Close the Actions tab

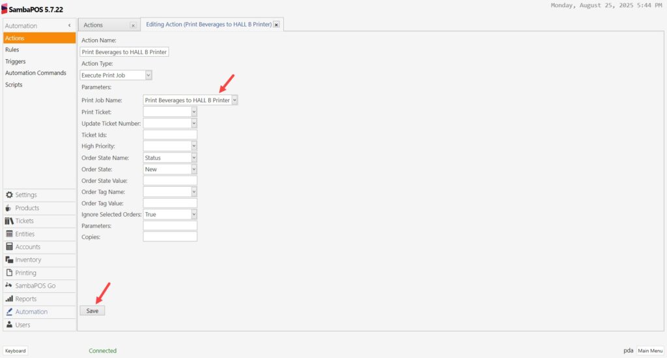tap(133, 25)
